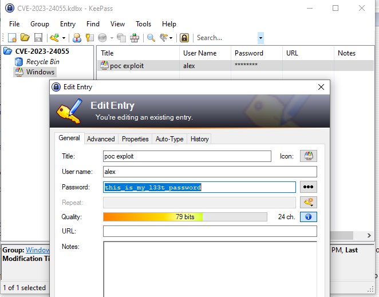Click the masked password cell
Viewport: 379px width, 297px height.
[246, 65]
